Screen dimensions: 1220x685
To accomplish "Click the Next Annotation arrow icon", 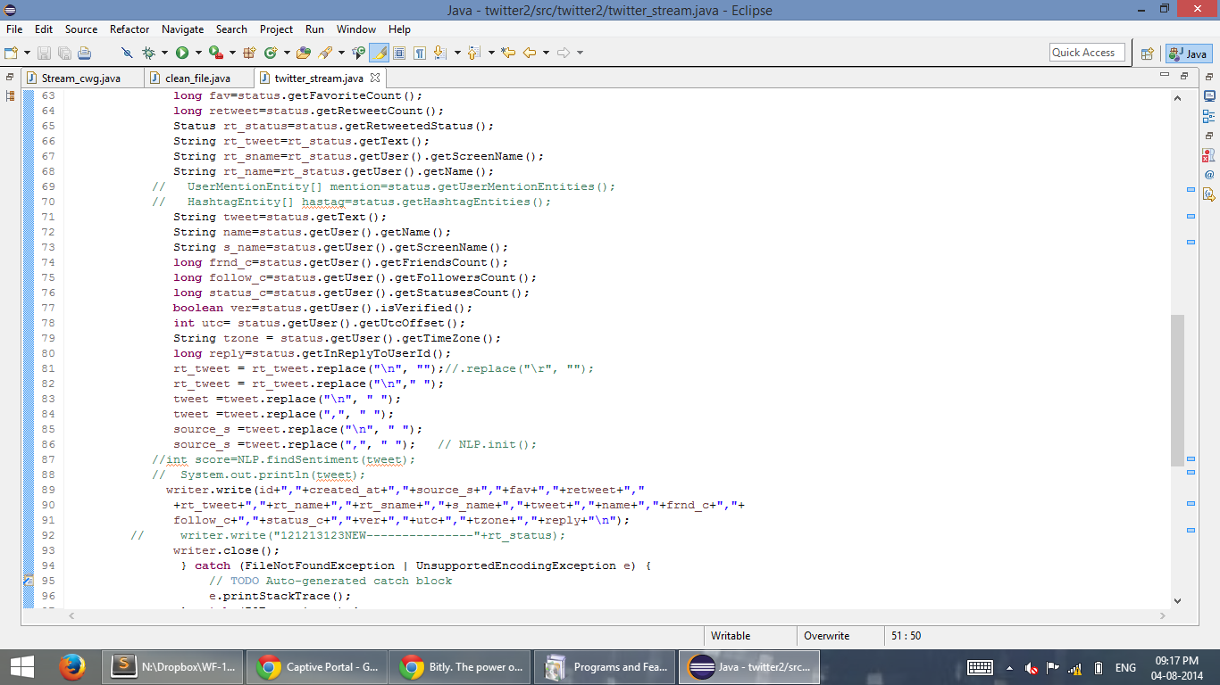I will [439, 53].
